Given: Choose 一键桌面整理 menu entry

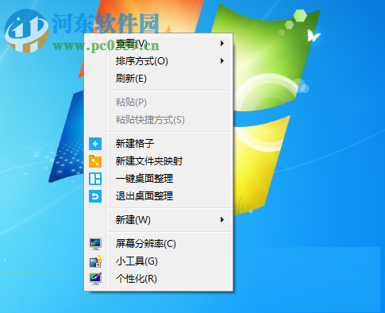Looking at the screenshot, I should [x=159, y=179].
